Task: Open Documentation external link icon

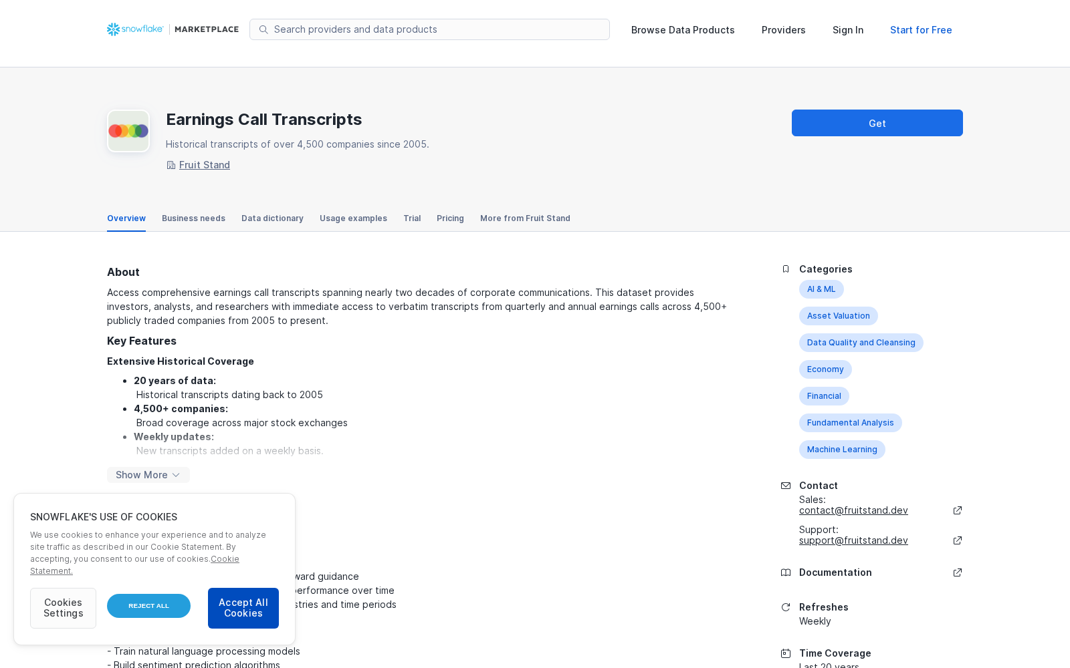Action: coord(958,572)
